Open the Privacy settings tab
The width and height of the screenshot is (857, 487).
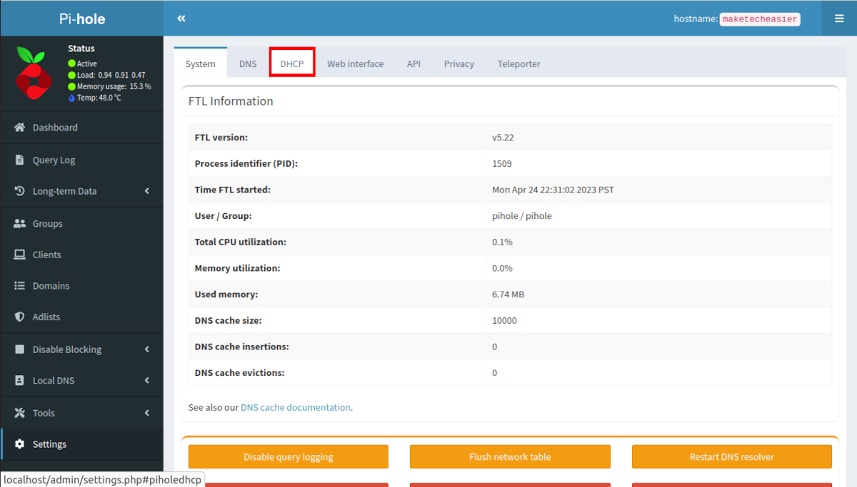point(458,63)
